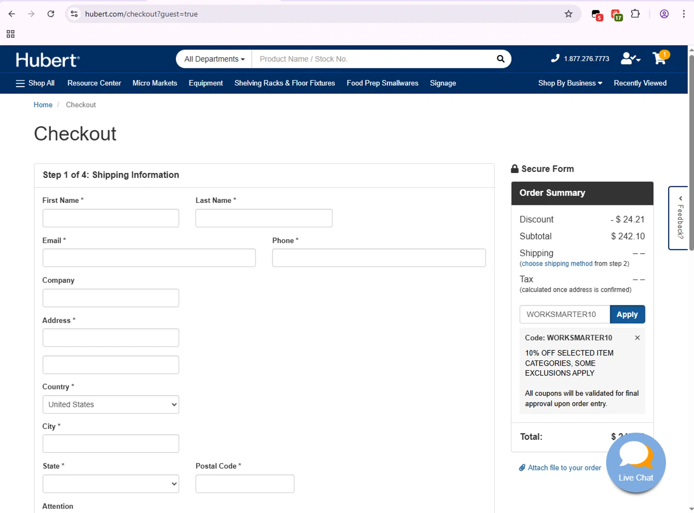Click the Discount amount - $ 24.21

pyautogui.click(x=627, y=220)
